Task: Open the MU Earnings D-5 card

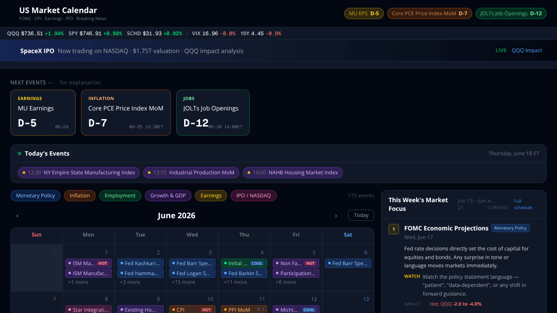Action: [43, 113]
